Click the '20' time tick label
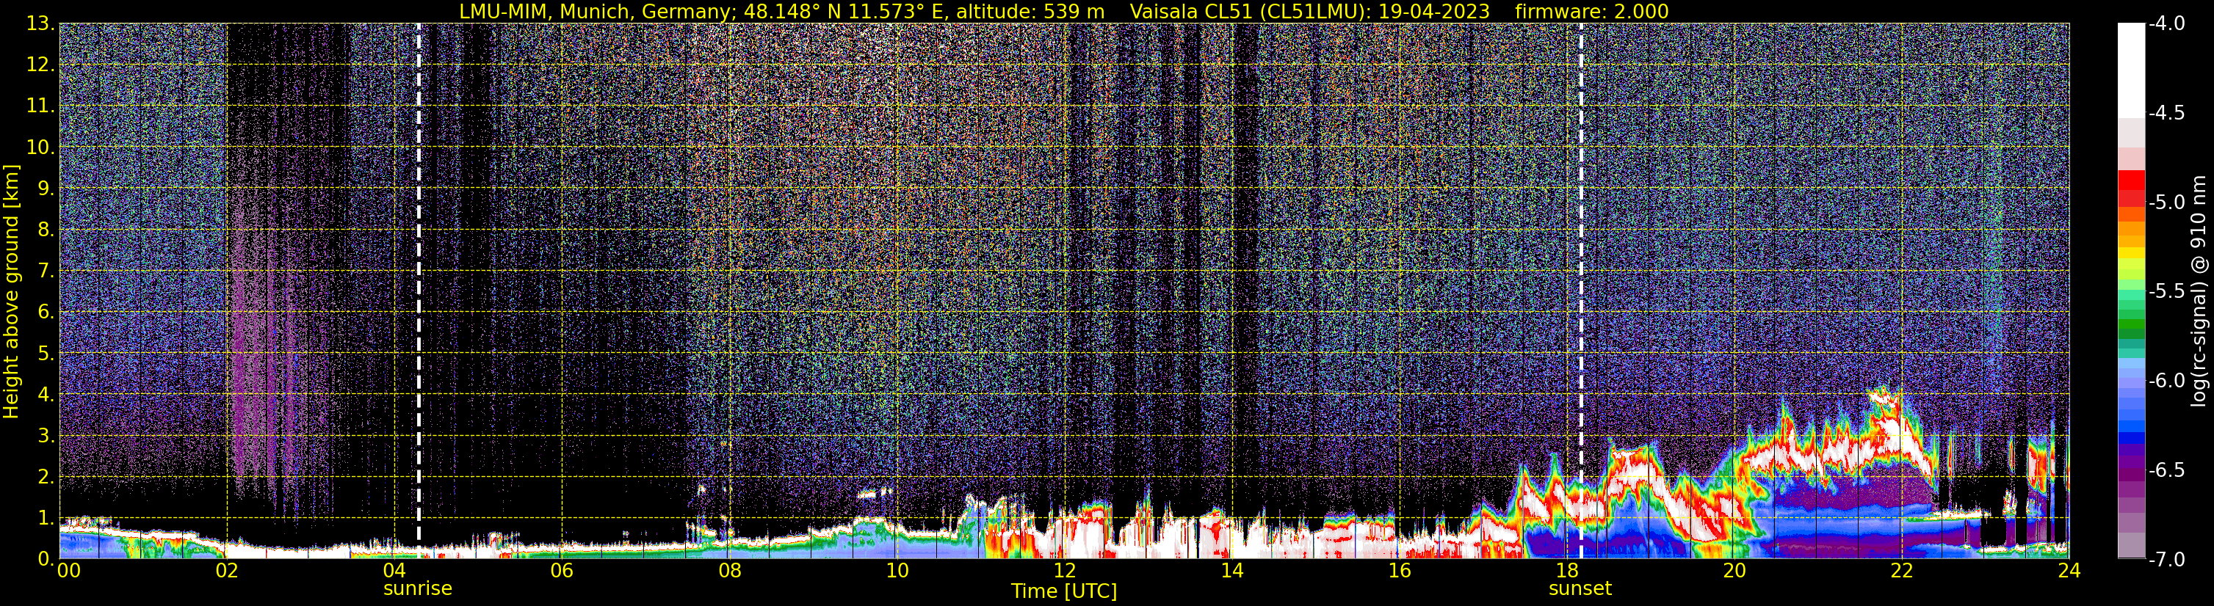 tap(1734, 570)
